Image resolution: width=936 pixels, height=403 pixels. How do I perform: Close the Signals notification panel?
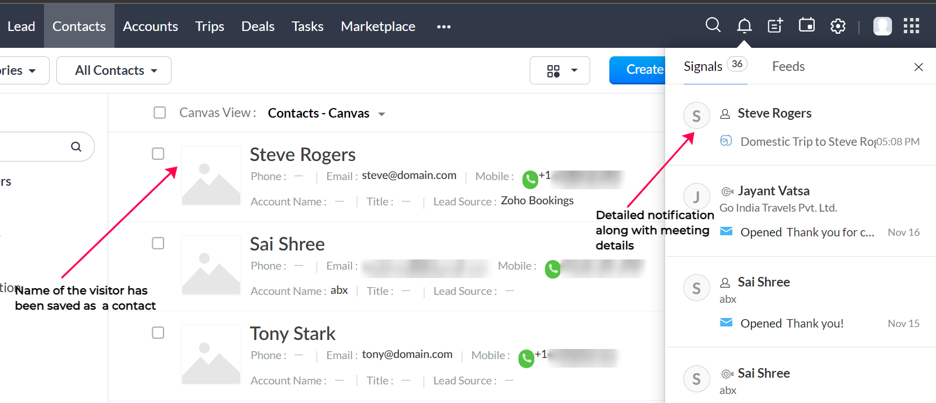coord(919,67)
